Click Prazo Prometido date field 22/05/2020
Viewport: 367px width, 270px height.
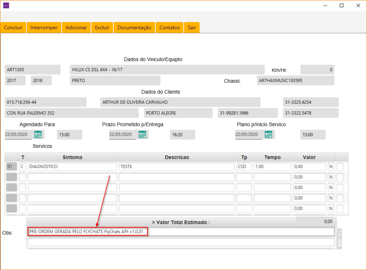point(122,135)
